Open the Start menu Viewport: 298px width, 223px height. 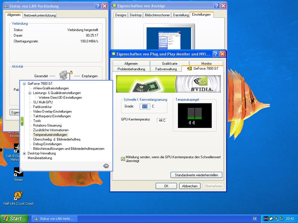(14, 219)
